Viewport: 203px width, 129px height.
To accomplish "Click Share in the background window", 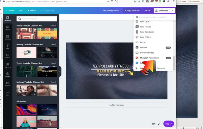I will pyautogui.click(x=183, y=1).
